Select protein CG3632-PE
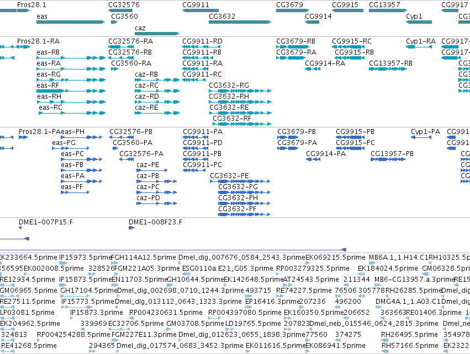Image resolution: width=470 pixels, height=354 pixels. [229, 176]
